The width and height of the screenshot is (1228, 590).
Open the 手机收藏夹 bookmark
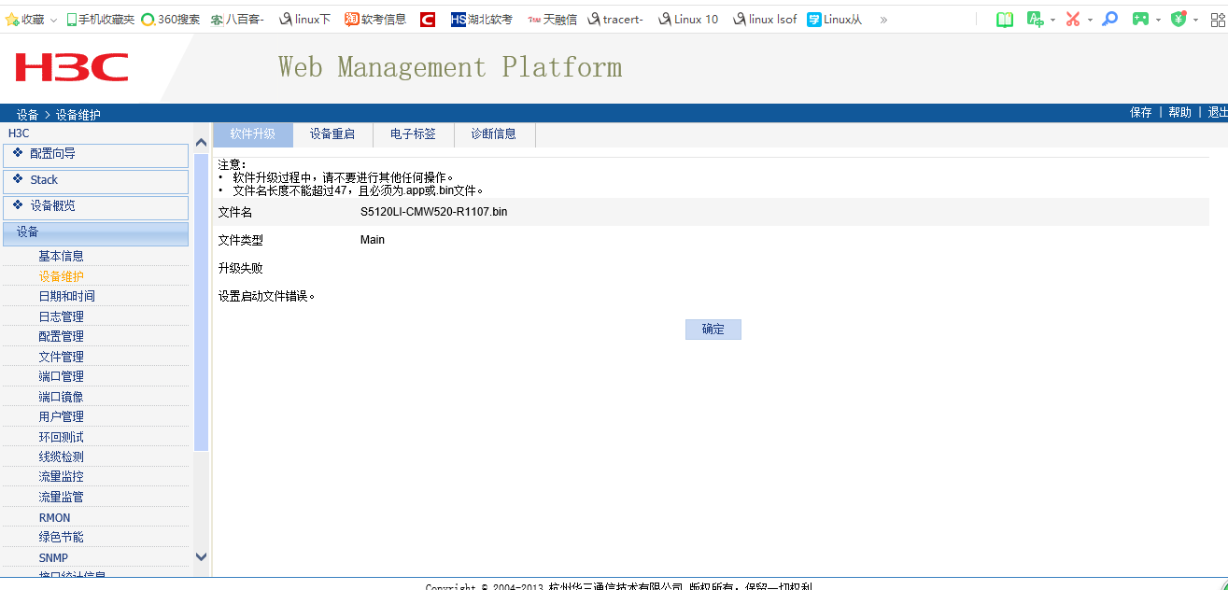(100, 20)
